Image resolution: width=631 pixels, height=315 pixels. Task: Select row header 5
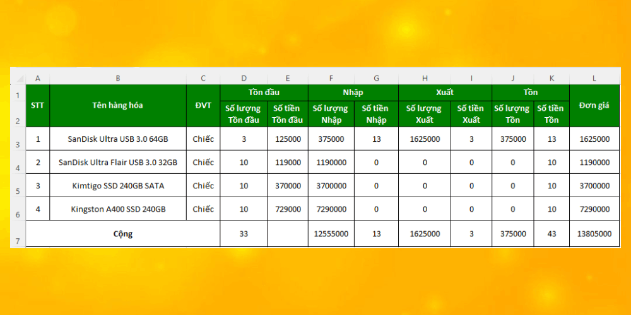18,186
